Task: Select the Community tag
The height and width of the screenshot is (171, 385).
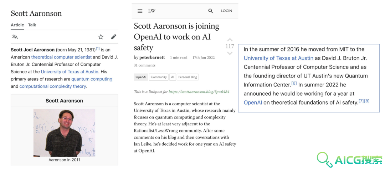Action: coord(159,77)
